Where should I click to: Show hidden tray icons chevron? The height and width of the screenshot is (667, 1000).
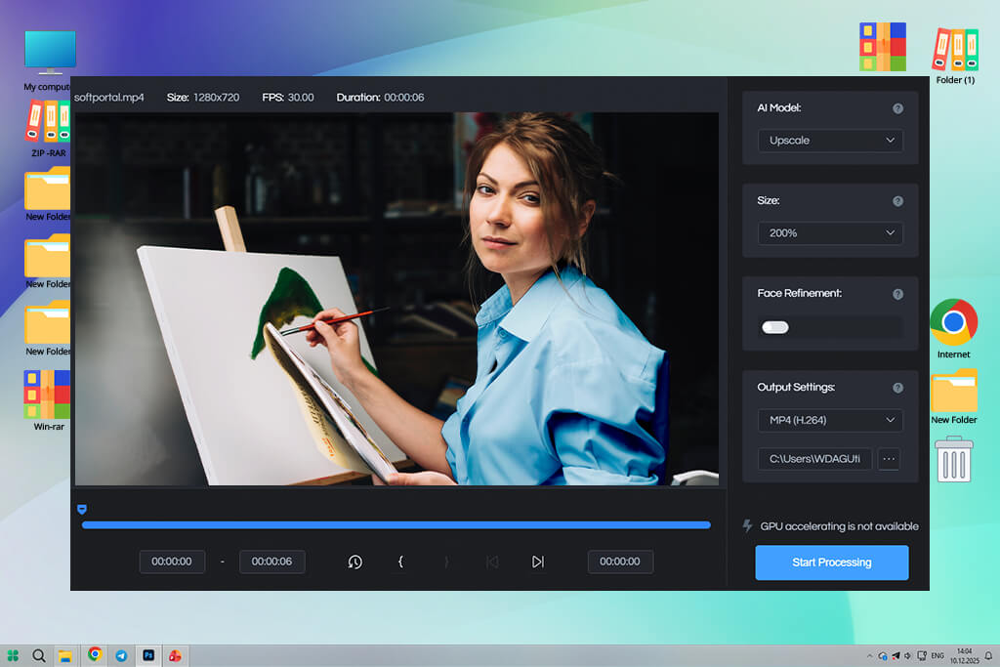(869, 655)
